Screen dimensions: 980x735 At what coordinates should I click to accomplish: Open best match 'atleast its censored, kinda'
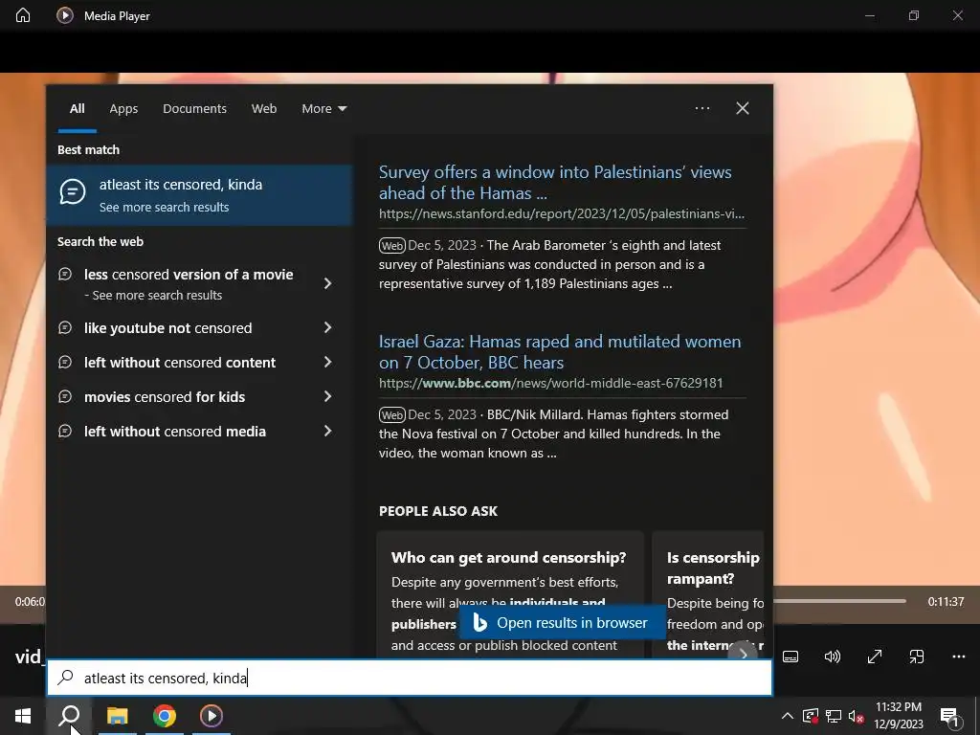(199, 195)
